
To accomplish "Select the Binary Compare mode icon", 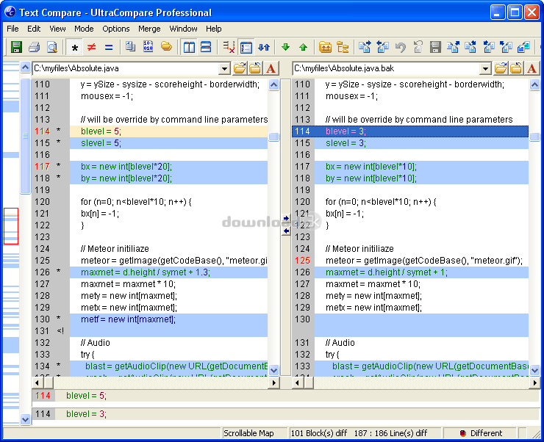I will (x=148, y=46).
